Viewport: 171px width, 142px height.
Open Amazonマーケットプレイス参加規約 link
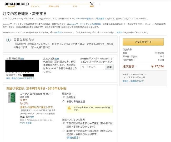tap(85, 24)
